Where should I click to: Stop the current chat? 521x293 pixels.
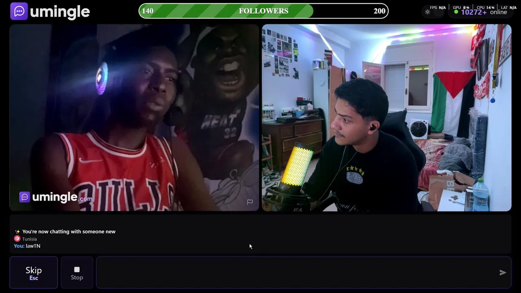coord(77,273)
